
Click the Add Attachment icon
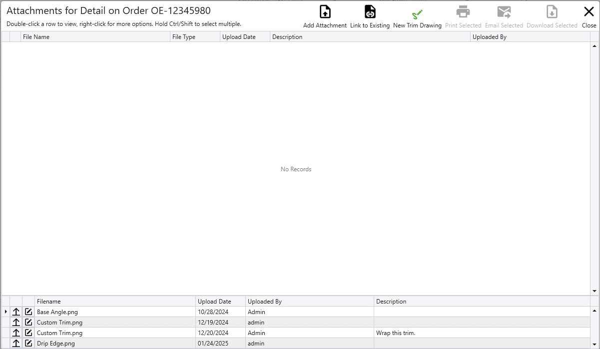click(325, 11)
